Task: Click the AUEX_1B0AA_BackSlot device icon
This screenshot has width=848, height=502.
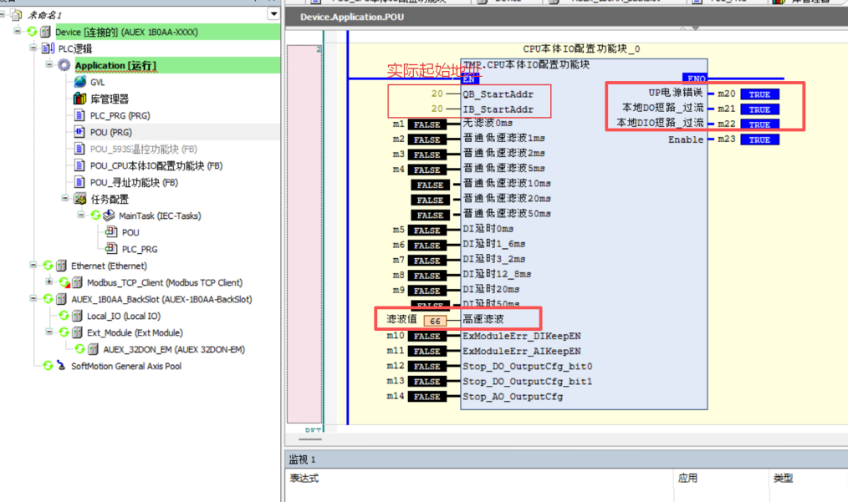Action: (61, 299)
